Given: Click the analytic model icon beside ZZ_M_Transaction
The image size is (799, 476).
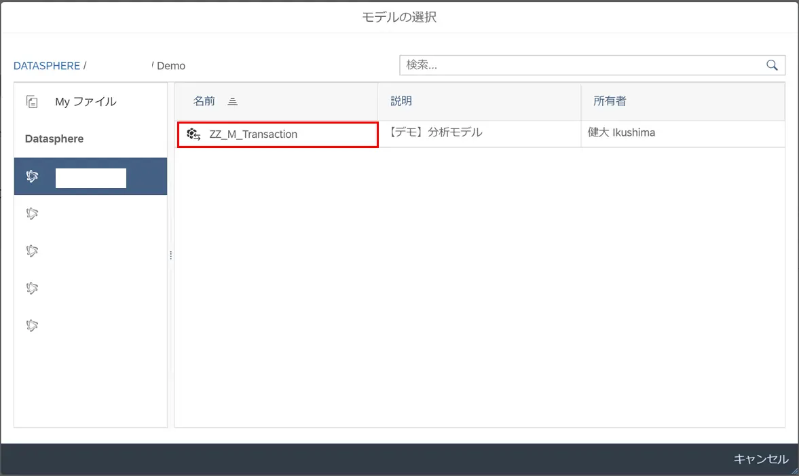Looking at the screenshot, I should (193, 134).
